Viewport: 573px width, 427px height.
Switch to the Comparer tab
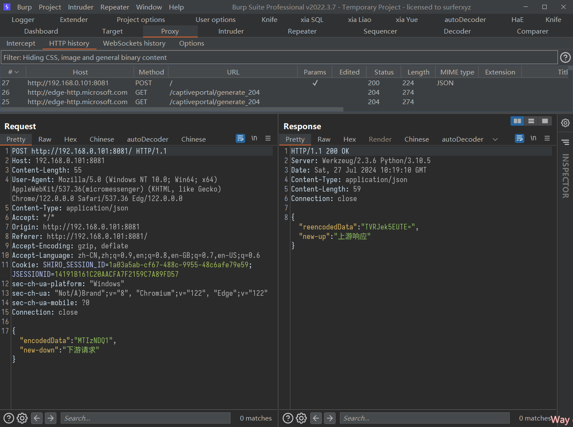pos(533,31)
